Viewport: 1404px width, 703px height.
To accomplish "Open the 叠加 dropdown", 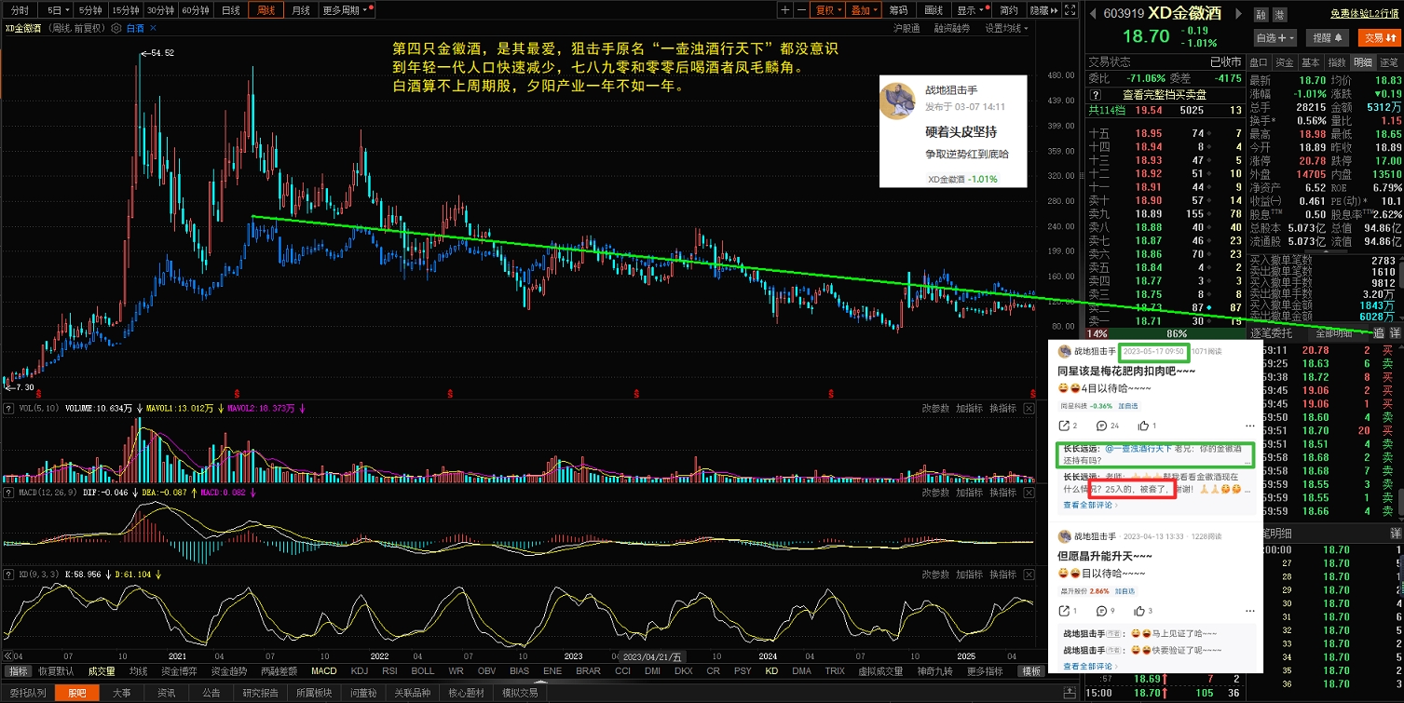I will point(863,10).
